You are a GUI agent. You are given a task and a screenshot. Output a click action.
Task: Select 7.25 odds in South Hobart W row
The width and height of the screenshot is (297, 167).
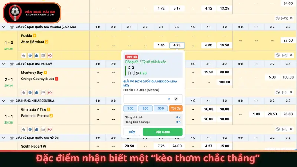161,146
